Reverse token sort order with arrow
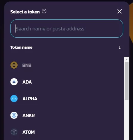Screen dimensions: 133x140 tap(120, 47)
